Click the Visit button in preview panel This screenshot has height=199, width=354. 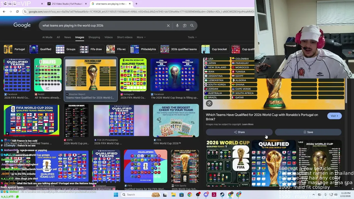pyautogui.click(x=334, y=116)
